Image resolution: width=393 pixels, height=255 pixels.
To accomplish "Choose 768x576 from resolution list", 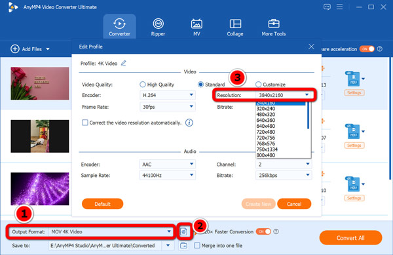I will [266, 144].
